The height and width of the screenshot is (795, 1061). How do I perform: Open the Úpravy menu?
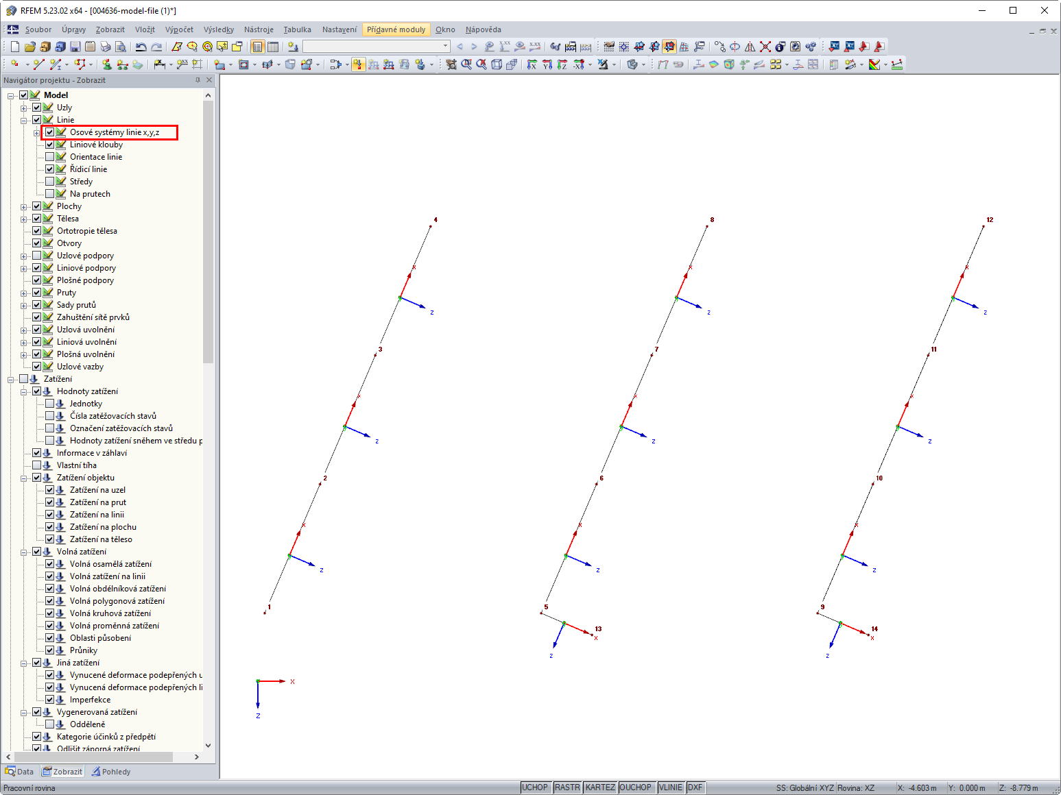coord(73,29)
